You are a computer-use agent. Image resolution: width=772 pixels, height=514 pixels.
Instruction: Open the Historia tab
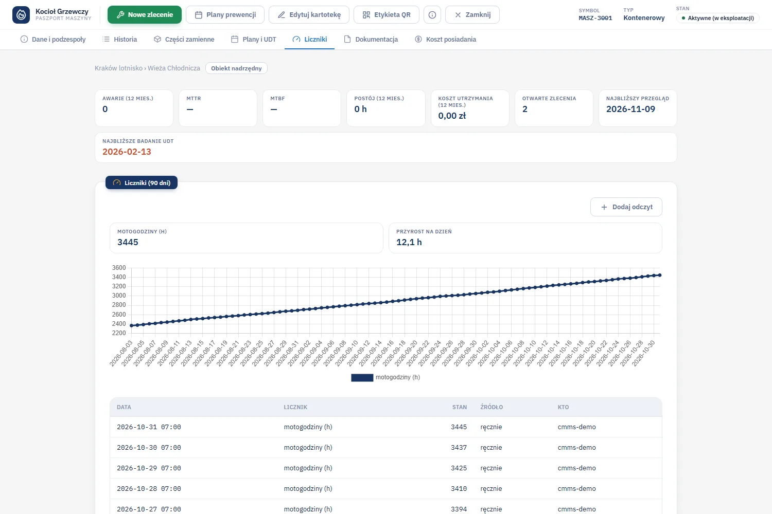pyautogui.click(x=120, y=40)
